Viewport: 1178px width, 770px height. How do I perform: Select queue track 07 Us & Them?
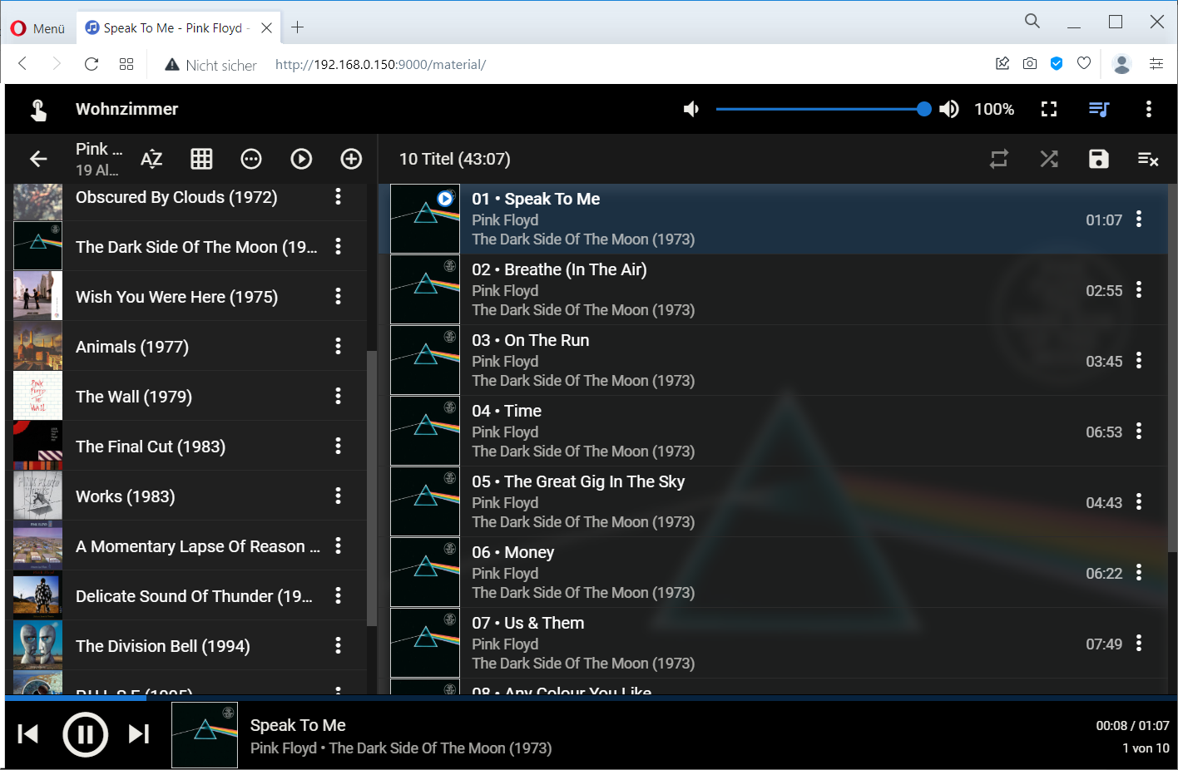point(774,643)
